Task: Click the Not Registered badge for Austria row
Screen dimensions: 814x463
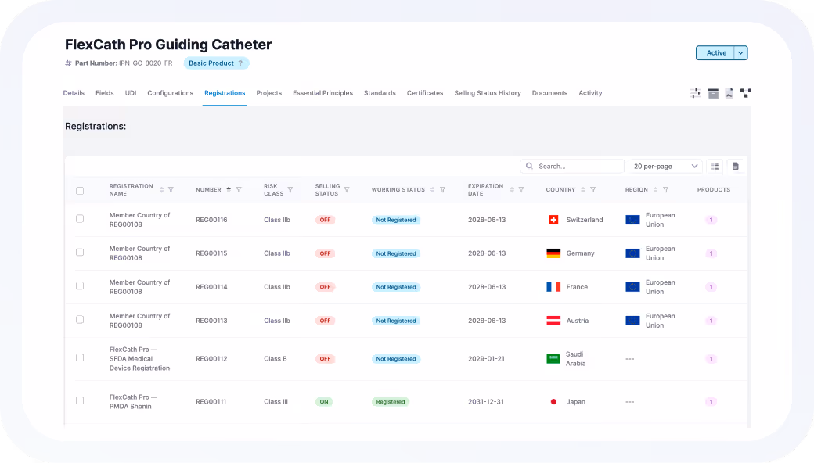Action: pyautogui.click(x=395, y=321)
